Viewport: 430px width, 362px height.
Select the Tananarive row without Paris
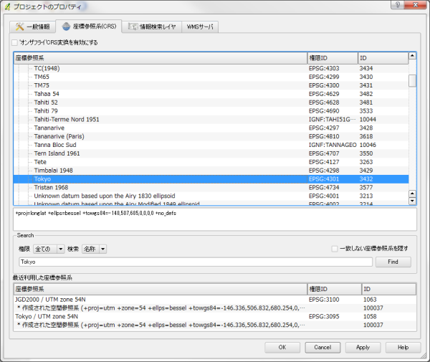click(211, 128)
